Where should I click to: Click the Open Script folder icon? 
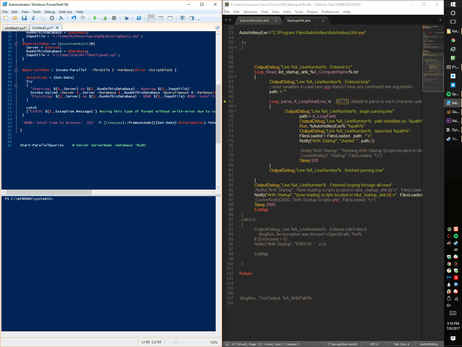click(15, 18)
